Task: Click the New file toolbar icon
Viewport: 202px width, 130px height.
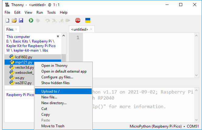Action: tap(8, 20)
